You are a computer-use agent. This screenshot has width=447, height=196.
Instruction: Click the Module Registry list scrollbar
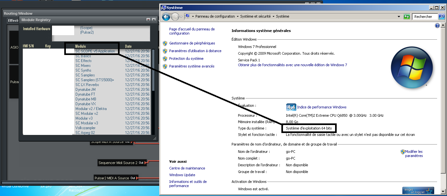coord(153,70)
